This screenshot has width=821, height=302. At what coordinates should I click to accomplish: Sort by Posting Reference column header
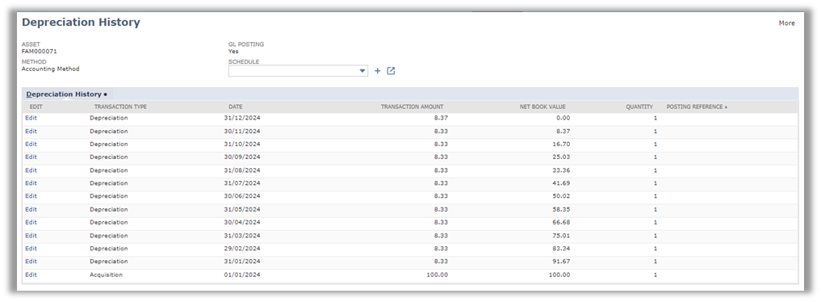(x=697, y=107)
